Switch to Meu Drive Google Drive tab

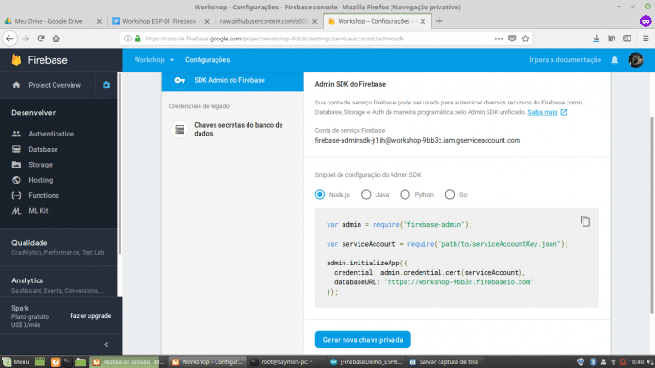pyautogui.click(x=53, y=21)
